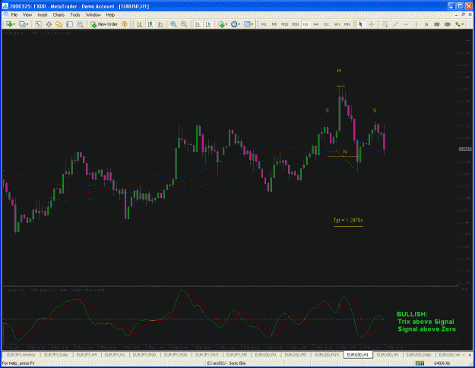
Task: Select the Text label A tool
Action: pyautogui.click(x=426, y=24)
